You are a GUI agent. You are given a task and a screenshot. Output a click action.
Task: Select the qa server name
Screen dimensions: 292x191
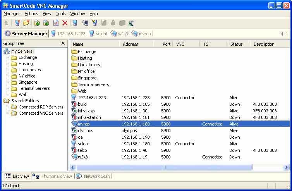click(x=80, y=137)
